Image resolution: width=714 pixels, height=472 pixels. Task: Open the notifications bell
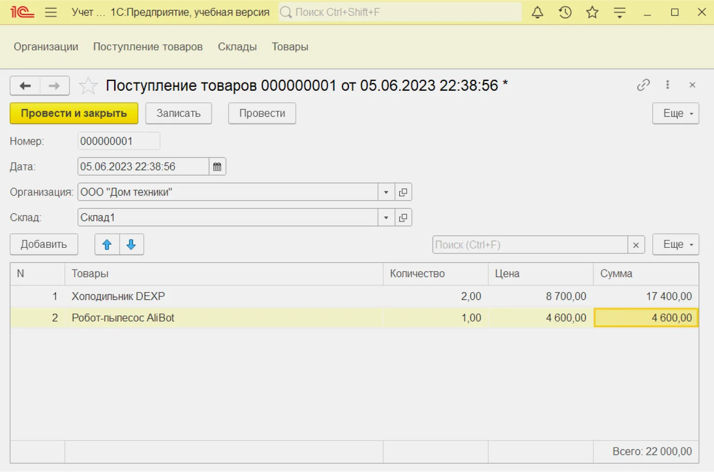[537, 13]
